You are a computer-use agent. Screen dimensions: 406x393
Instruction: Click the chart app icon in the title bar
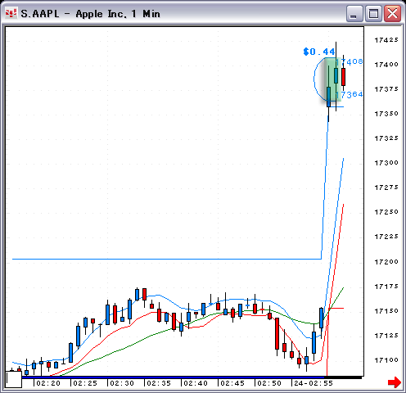tap(11, 13)
